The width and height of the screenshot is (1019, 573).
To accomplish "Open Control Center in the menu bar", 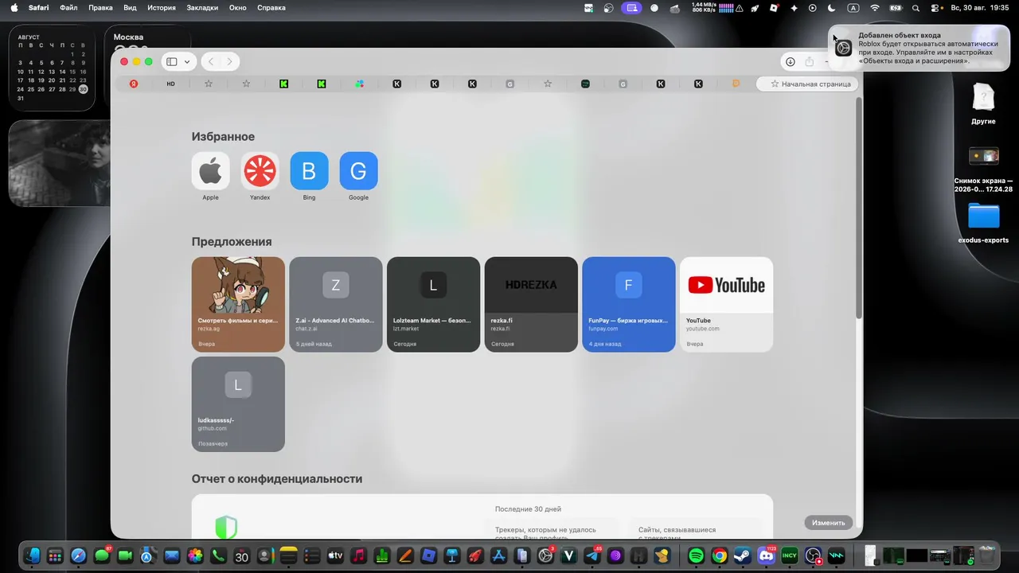I will pos(935,8).
